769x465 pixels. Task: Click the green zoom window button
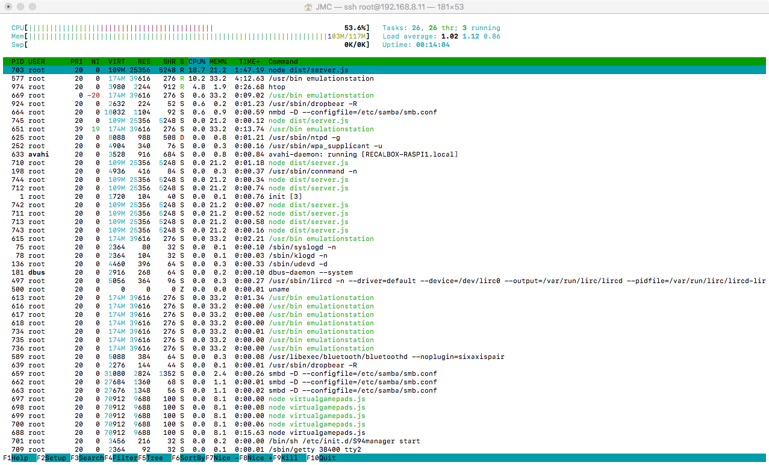(x=32, y=7)
